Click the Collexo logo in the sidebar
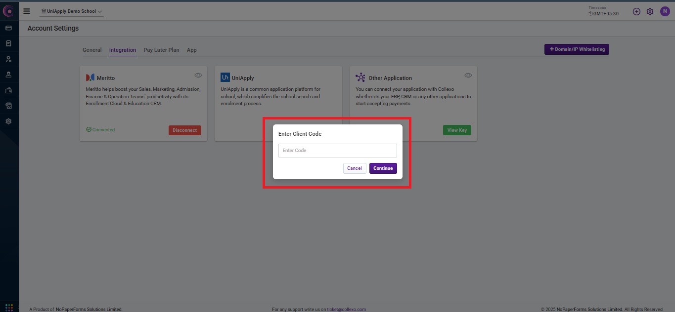Viewport: 675px width, 312px height. (8, 10)
